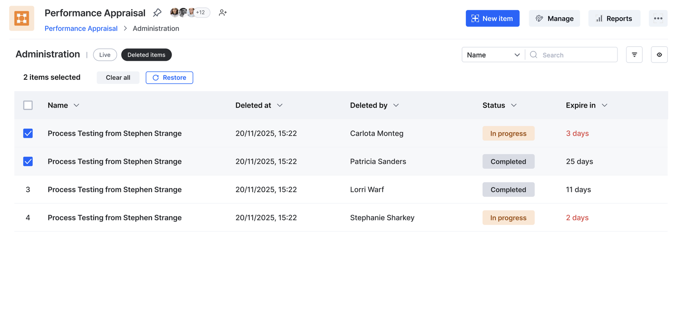Screen dimensions: 680x316
Task: Uncheck the Carlota Monteg row checkbox
Action: (28, 133)
